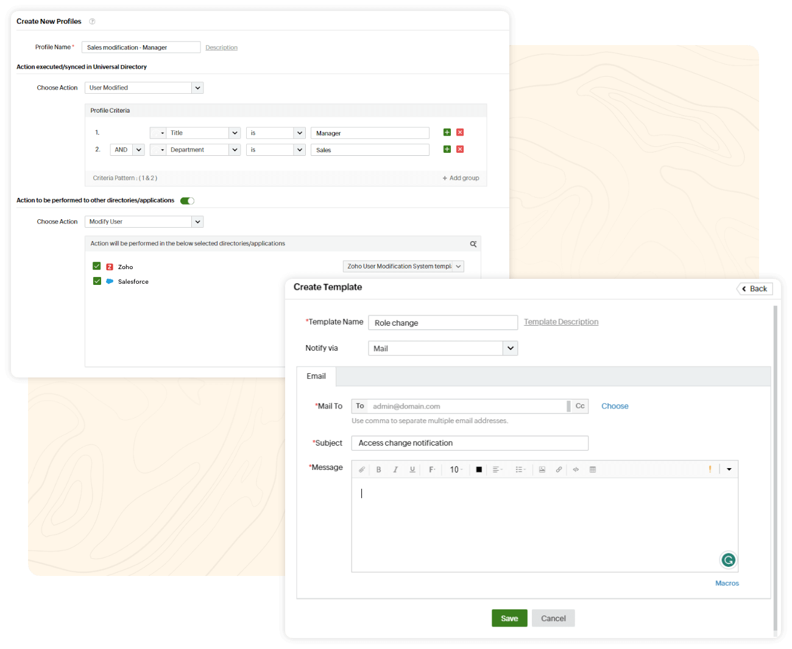792x649 pixels.
Task: Open the search icon in the directories panel
Action: (473, 244)
